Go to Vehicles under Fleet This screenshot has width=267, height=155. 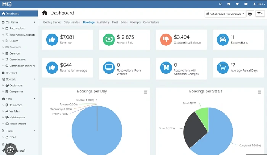pyautogui.click(x=15, y=111)
